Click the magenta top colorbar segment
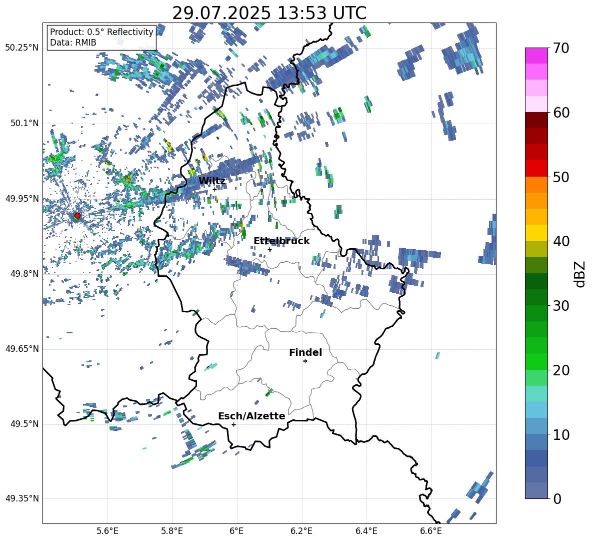Viewport: 592px width, 541px height. click(536, 56)
